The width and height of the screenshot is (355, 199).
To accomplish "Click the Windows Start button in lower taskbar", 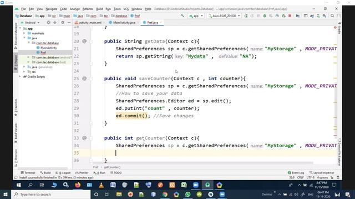I will pyautogui.click(x=5, y=194).
